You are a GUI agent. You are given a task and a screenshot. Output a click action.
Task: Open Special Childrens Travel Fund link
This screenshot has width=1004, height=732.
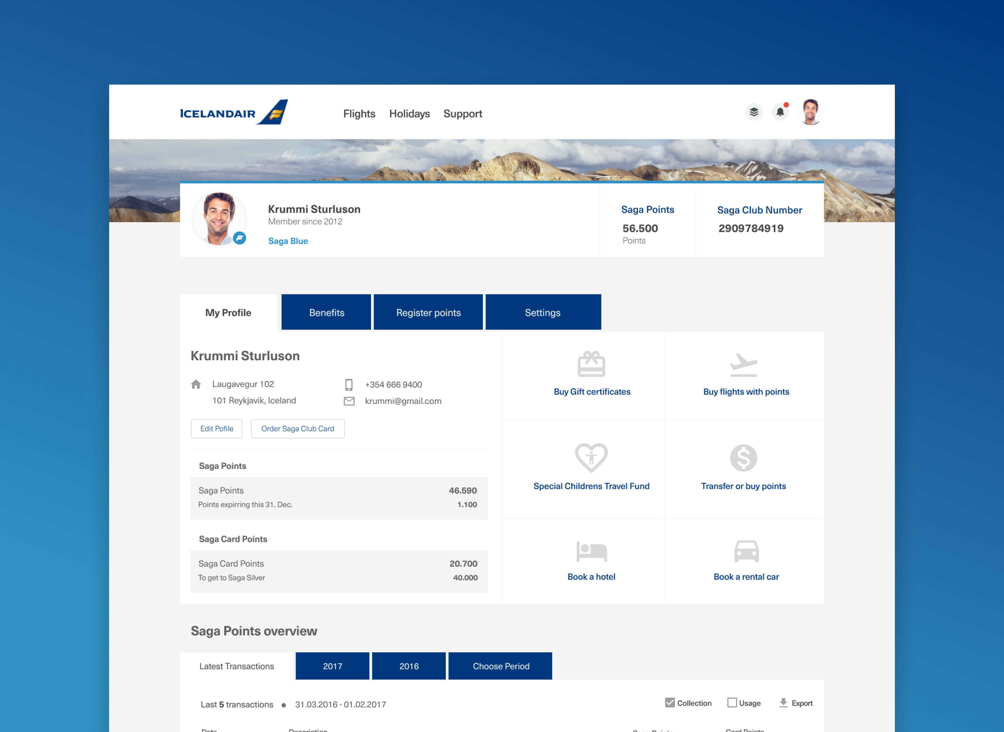(591, 486)
